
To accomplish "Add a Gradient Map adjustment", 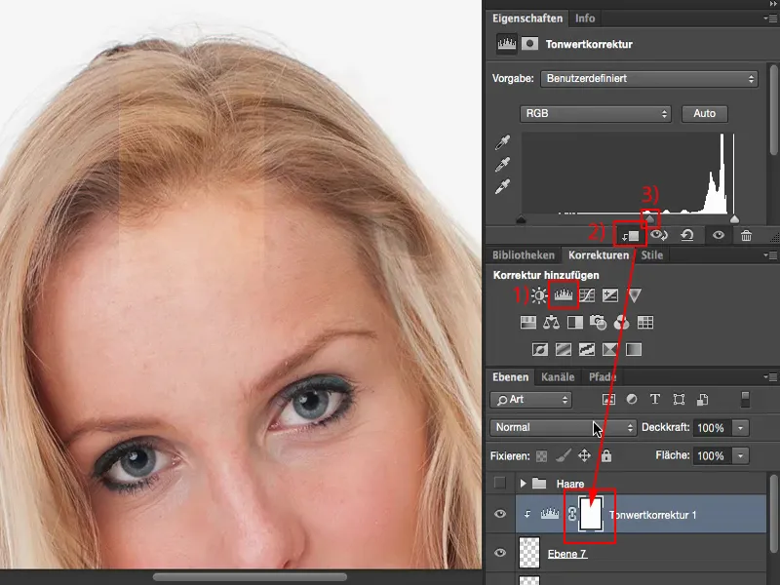I will coord(634,350).
